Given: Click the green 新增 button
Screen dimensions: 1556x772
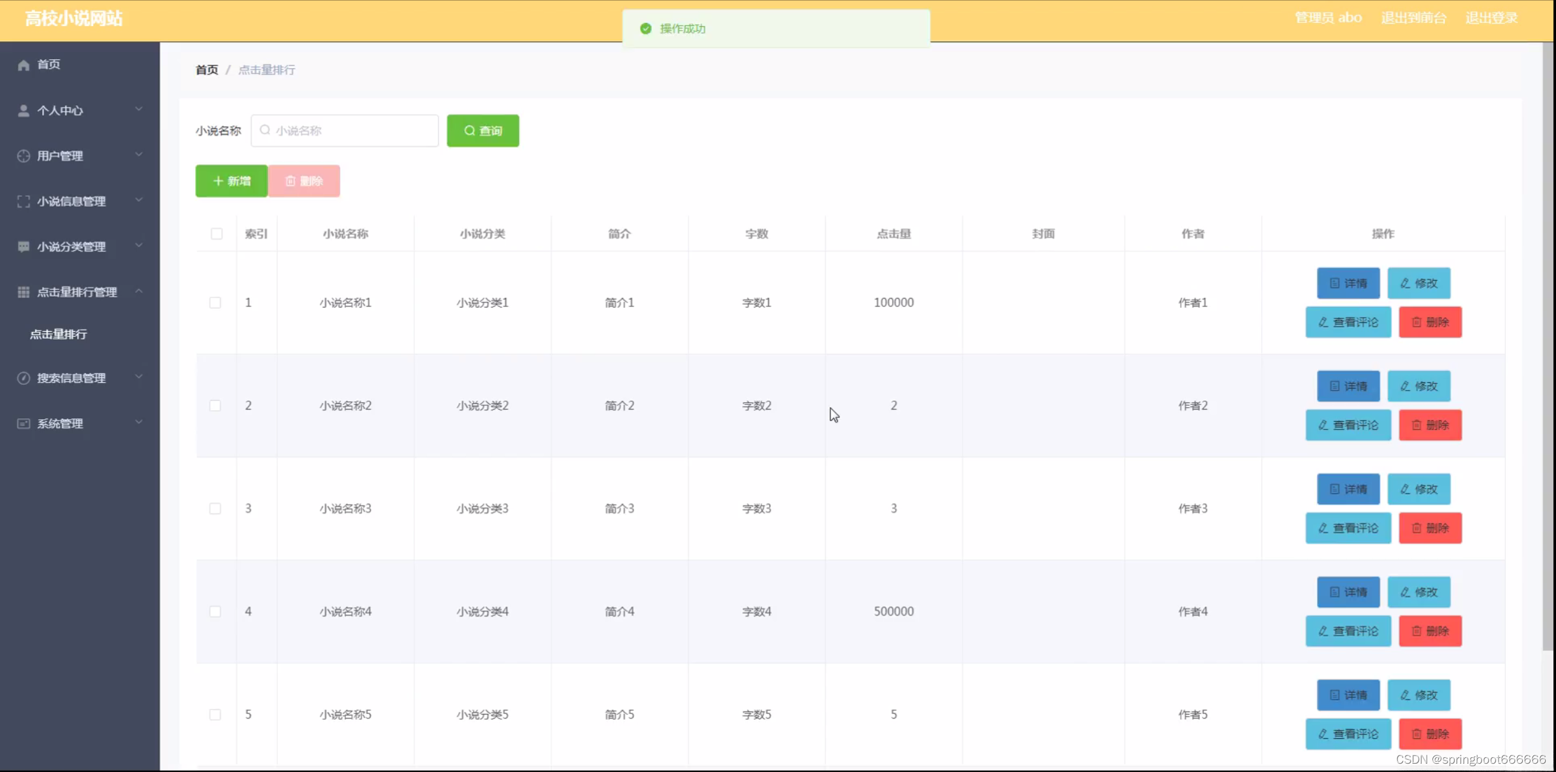Looking at the screenshot, I should (x=231, y=181).
